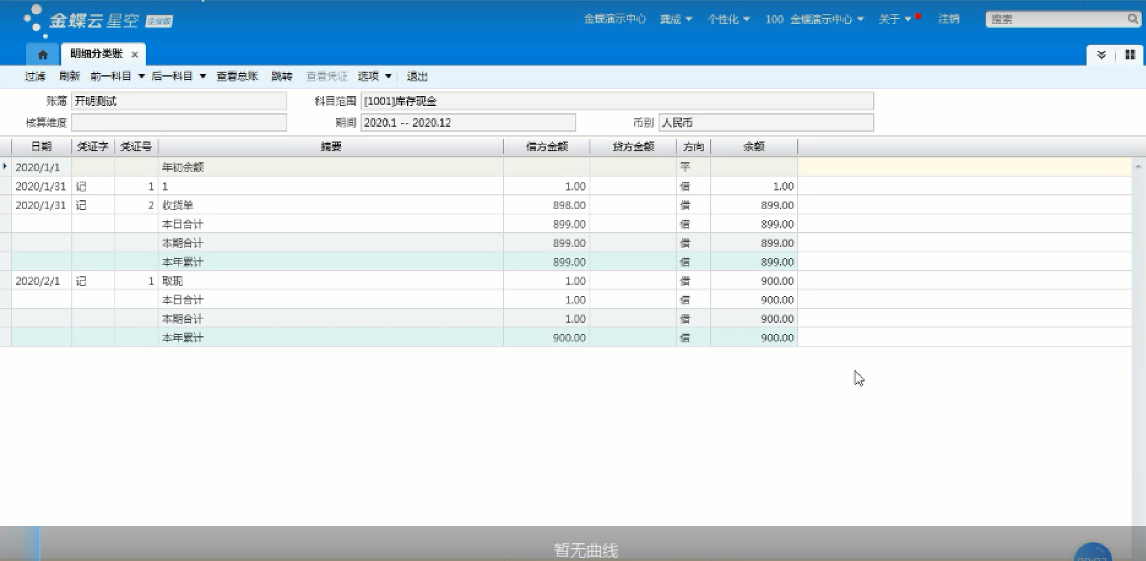Image resolution: width=1146 pixels, height=561 pixels.
Task: Click the 摘要 column header
Action: [330, 147]
